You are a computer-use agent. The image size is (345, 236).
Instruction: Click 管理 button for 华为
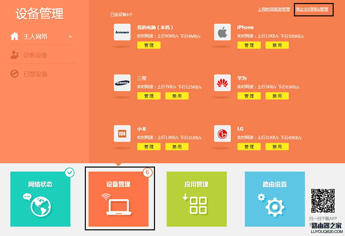[x=249, y=96]
